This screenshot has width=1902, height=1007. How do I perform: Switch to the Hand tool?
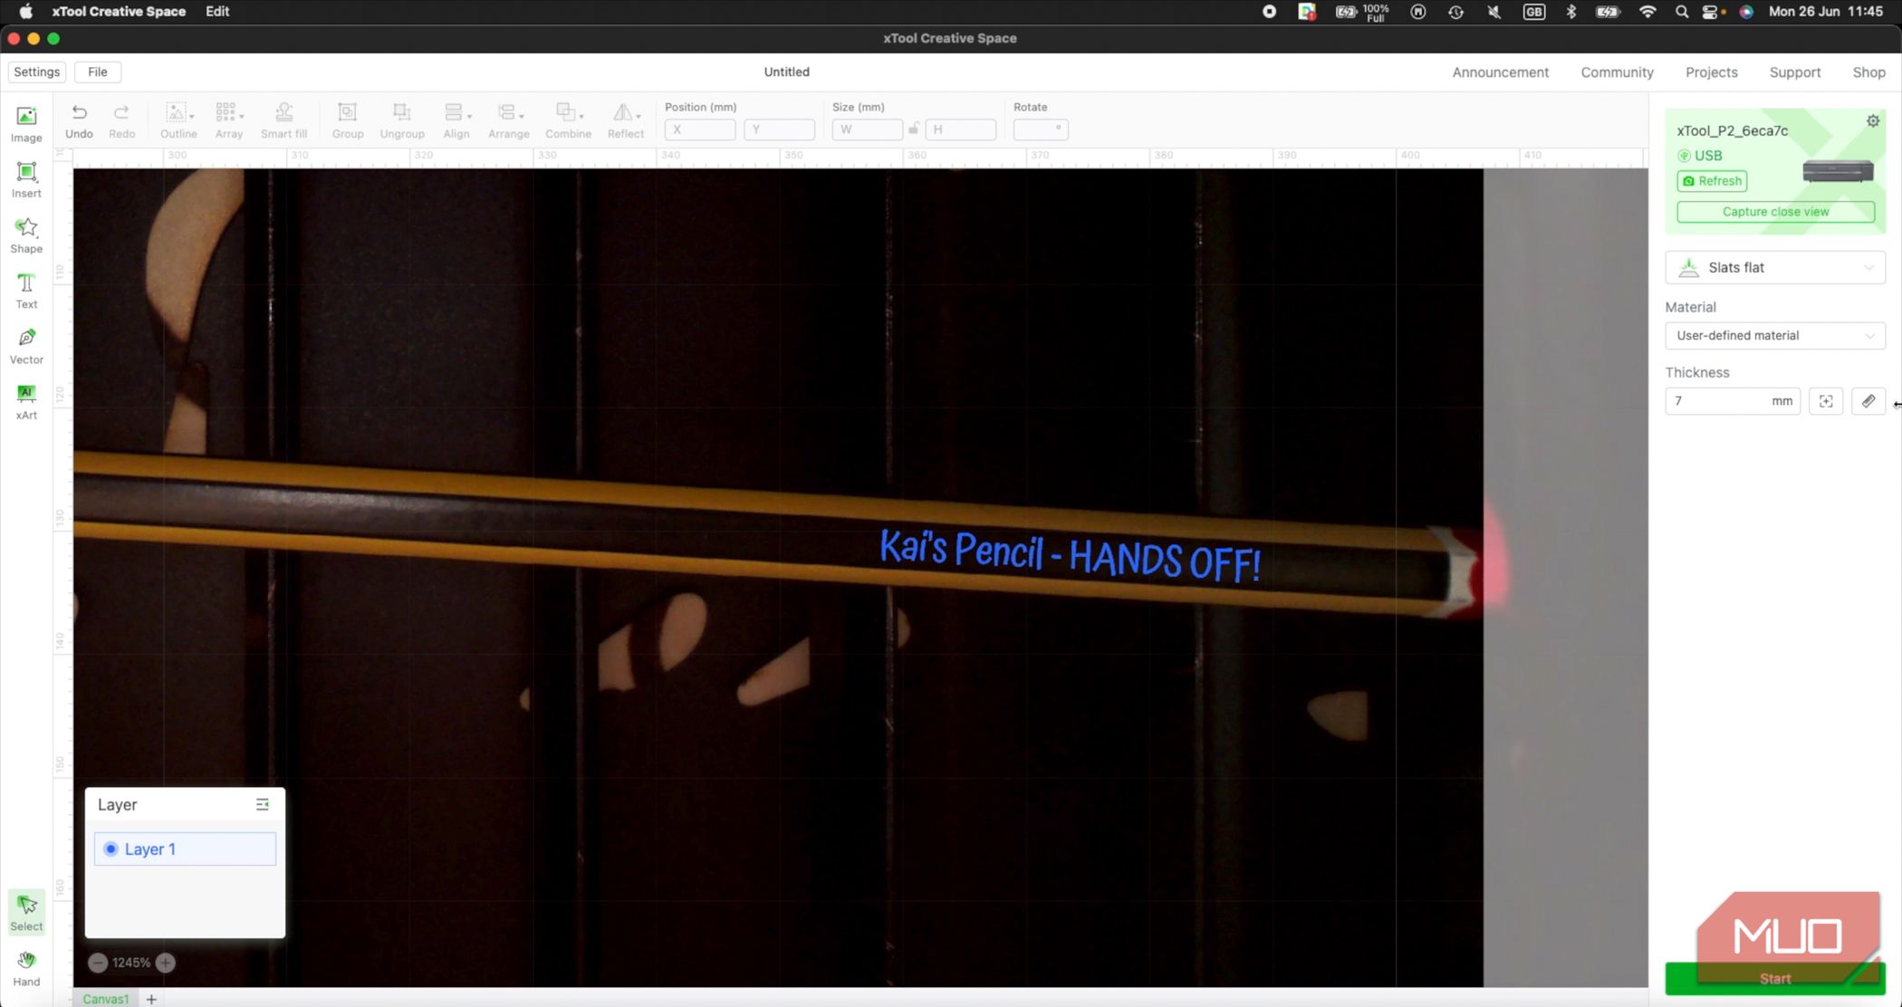(x=25, y=967)
